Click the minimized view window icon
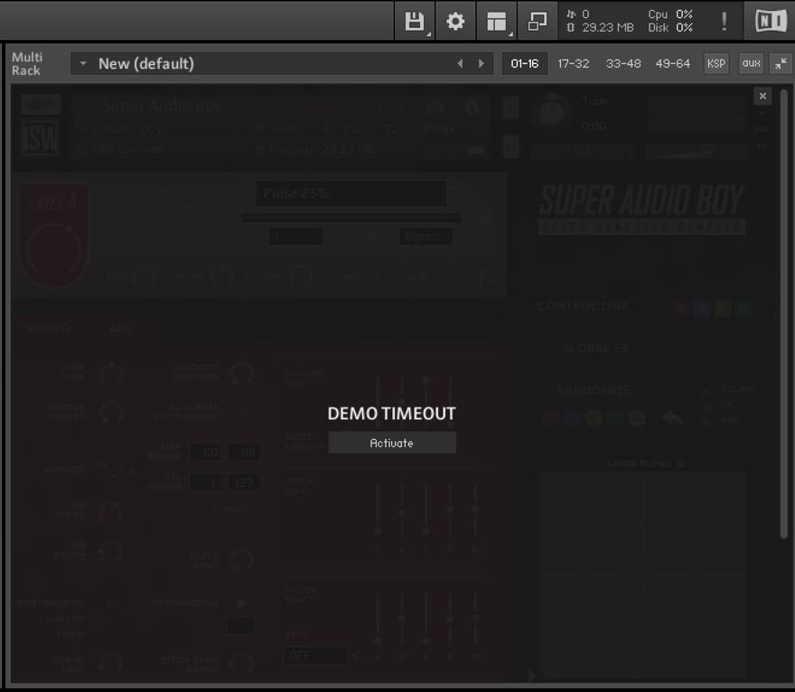 coord(538,22)
